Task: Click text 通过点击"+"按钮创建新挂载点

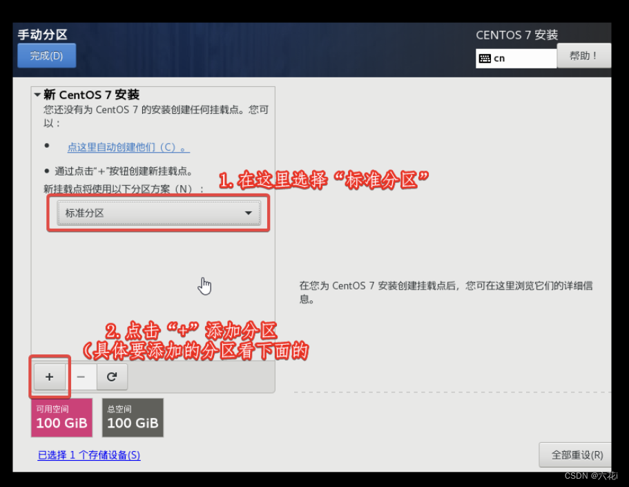Action: 124,171
